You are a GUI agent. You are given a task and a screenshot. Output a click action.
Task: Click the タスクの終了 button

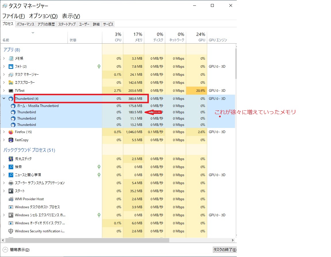coord(224,250)
